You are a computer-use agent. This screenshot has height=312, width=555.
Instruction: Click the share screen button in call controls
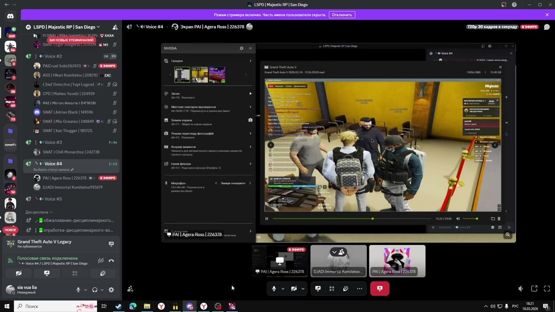pyautogui.click(x=318, y=289)
